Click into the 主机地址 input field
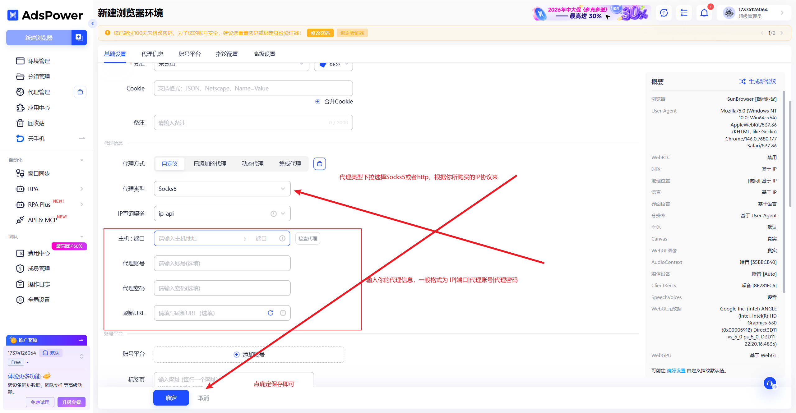The width and height of the screenshot is (796, 413). (199, 238)
